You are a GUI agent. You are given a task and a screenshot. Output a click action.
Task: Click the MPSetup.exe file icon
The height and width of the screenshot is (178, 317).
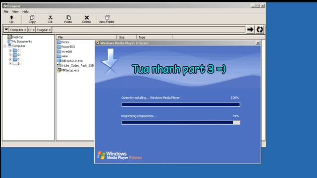pos(59,70)
